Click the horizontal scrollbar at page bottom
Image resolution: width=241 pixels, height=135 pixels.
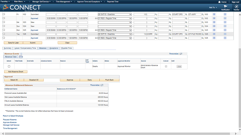[x=117, y=133]
